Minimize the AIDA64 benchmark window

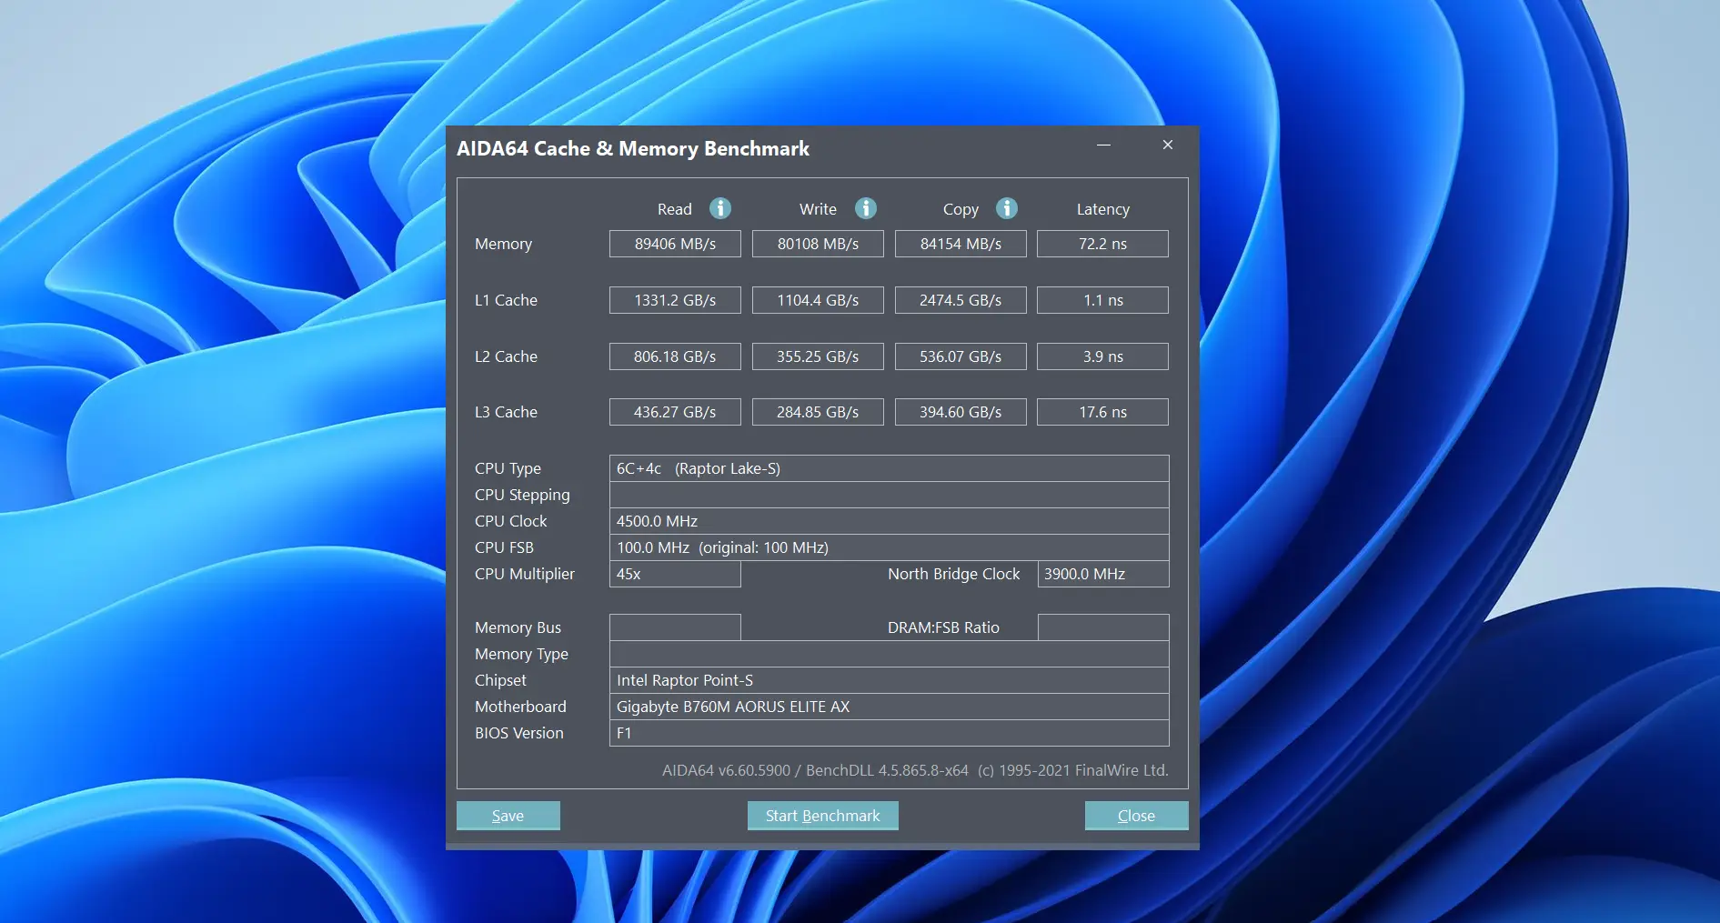[x=1103, y=145]
